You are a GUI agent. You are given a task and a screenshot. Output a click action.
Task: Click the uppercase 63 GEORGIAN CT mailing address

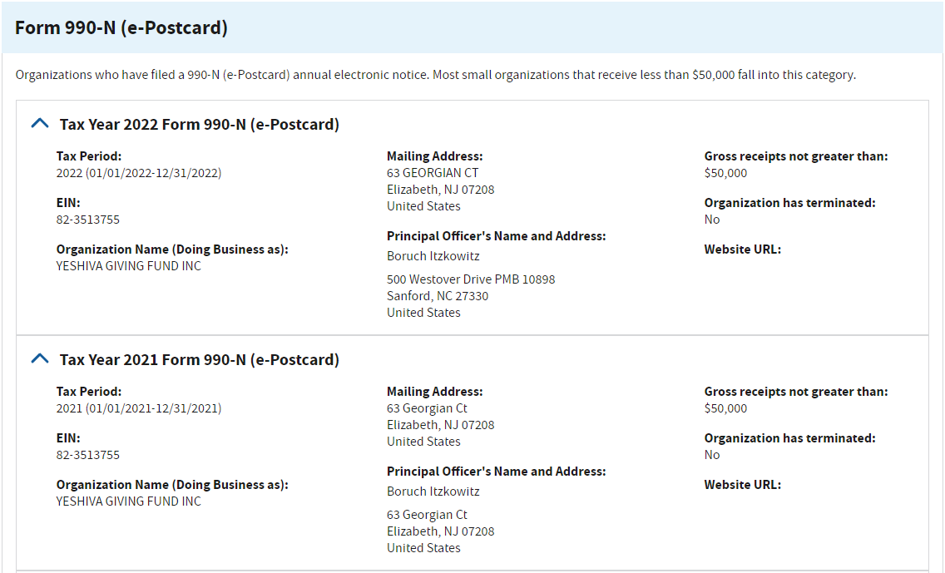tap(433, 173)
